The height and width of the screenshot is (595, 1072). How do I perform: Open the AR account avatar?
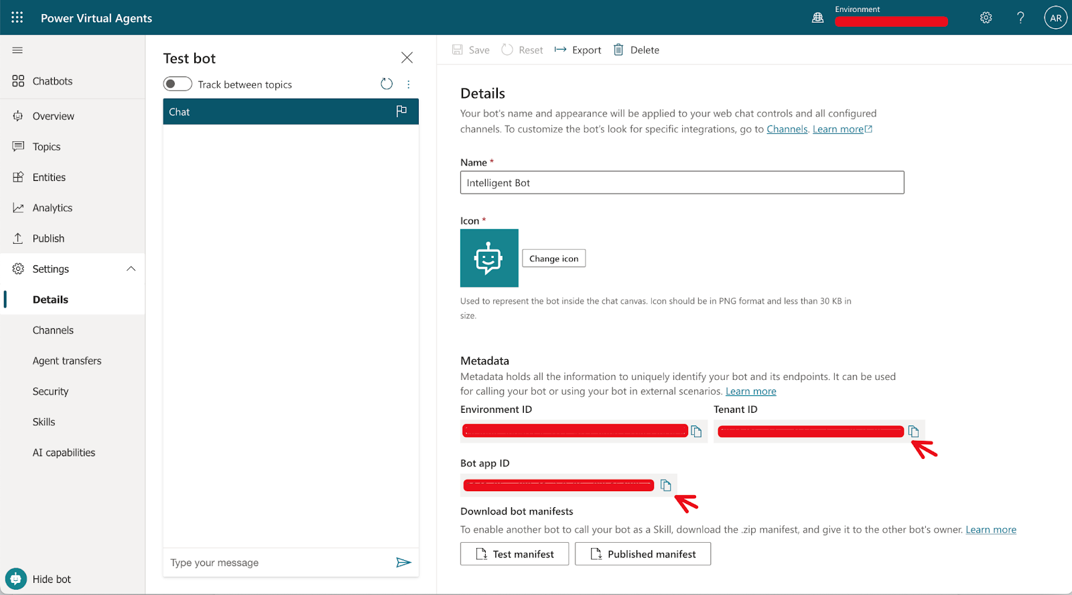pyautogui.click(x=1055, y=18)
